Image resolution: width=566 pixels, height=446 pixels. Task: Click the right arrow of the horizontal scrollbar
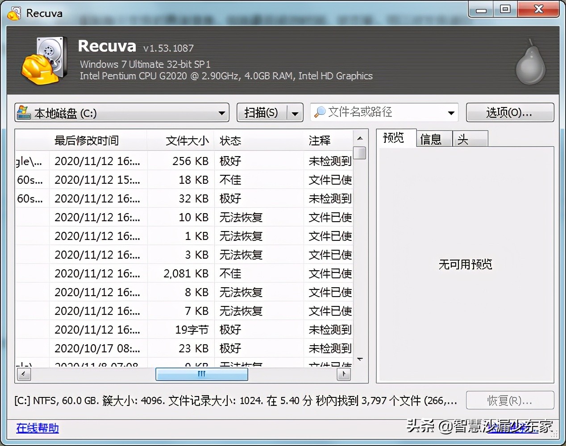(343, 374)
